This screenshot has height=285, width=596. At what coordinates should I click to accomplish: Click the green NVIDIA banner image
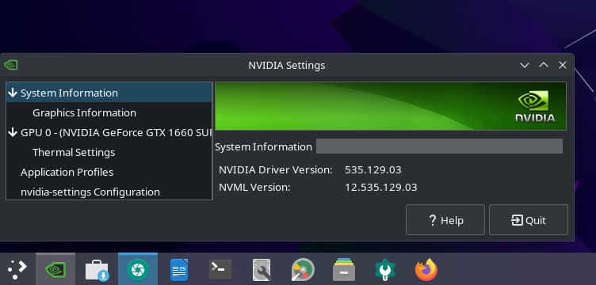pyautogui.click(x=391, y=106)
